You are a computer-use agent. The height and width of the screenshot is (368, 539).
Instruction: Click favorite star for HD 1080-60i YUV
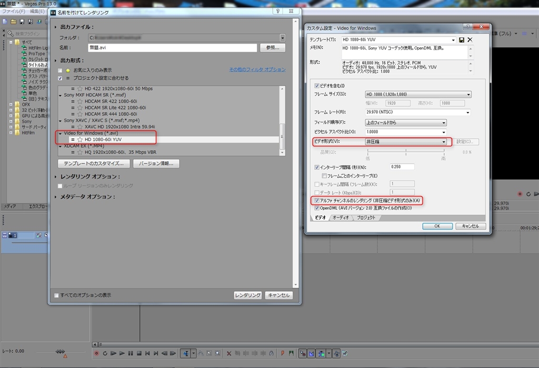pyautogui.click(x=80, y=139)
